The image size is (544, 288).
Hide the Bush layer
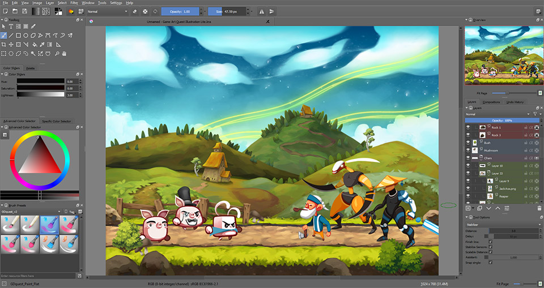coord(468,143)
